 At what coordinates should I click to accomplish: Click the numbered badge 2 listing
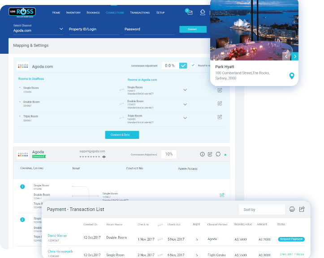click(x=22, y=220)
